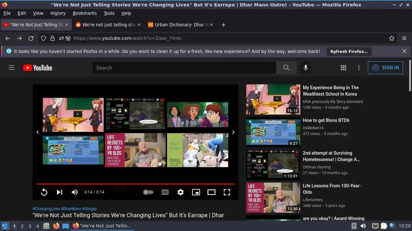Replay the video with replay icon
The image size is (412, 231).
44,192
